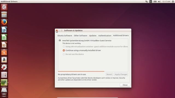Open the system power cog menu
The height and width of the screenshot is (98, 175).
[x=173, y=1]
